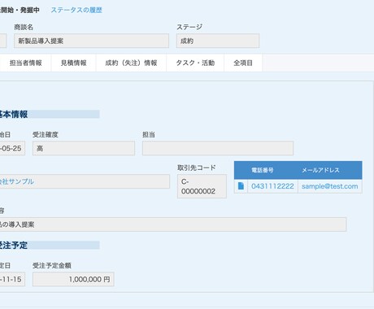Image resolution: width=374 pixels, height=309 pixels.
Task: Open the record document icon in contact table
Action: 241,186
